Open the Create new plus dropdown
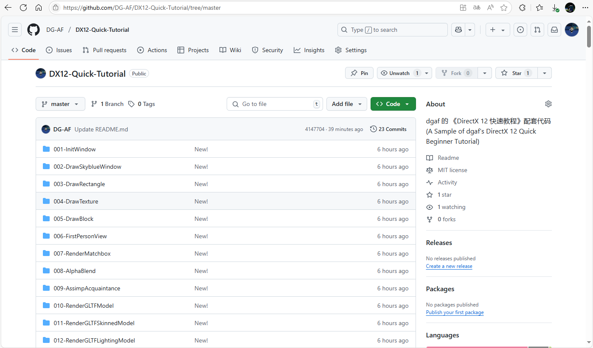The height and width of the screenshot is (348, 593). (x=497, y=30)
